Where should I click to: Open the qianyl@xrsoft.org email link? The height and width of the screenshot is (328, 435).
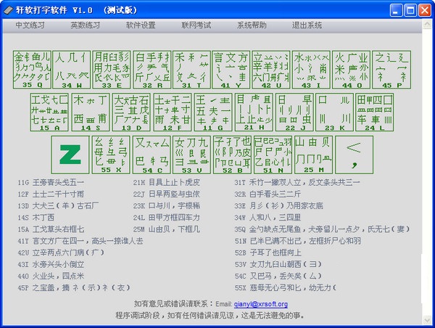click(x=261, y=304)
